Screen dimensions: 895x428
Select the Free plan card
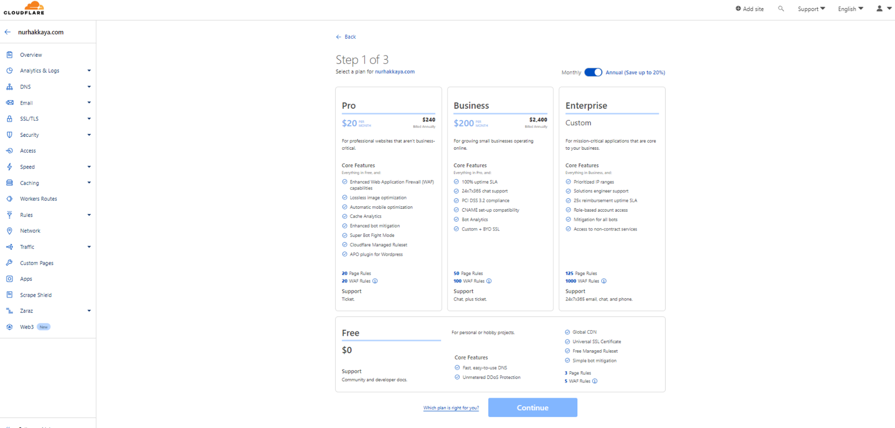click(500, 354)
